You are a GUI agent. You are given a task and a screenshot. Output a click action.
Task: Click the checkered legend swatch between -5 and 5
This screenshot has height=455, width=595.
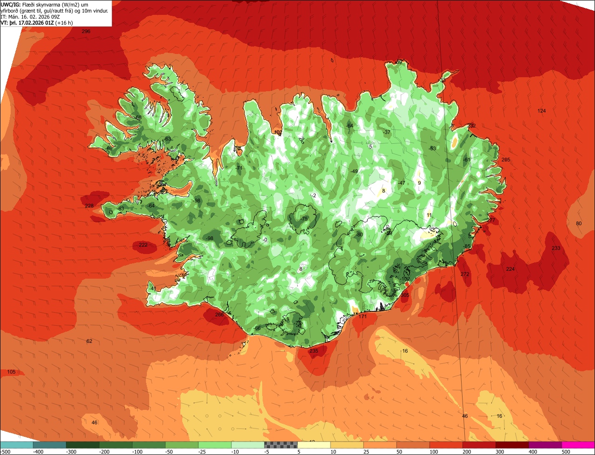(281, 445)
